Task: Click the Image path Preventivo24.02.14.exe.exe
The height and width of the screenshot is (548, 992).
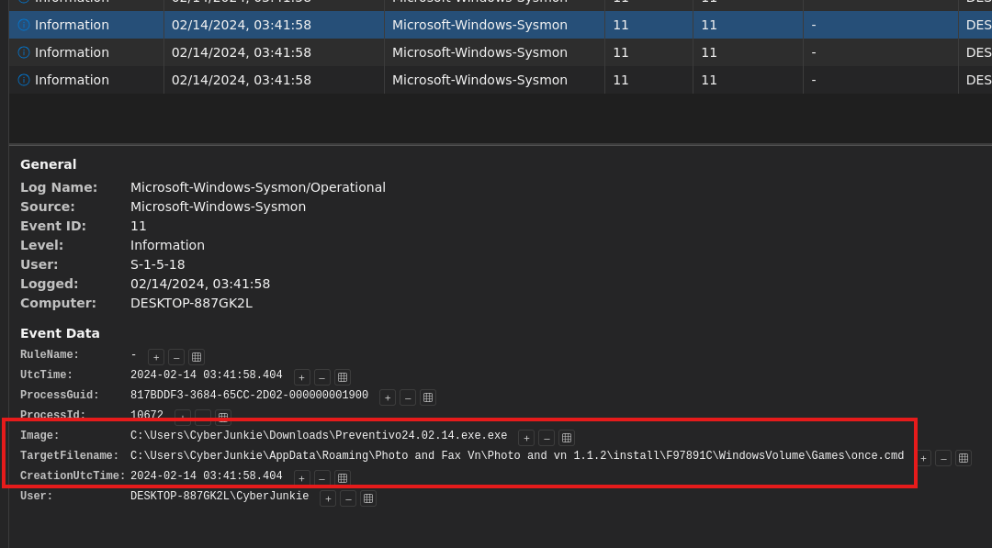Action: tap(319, 435)
